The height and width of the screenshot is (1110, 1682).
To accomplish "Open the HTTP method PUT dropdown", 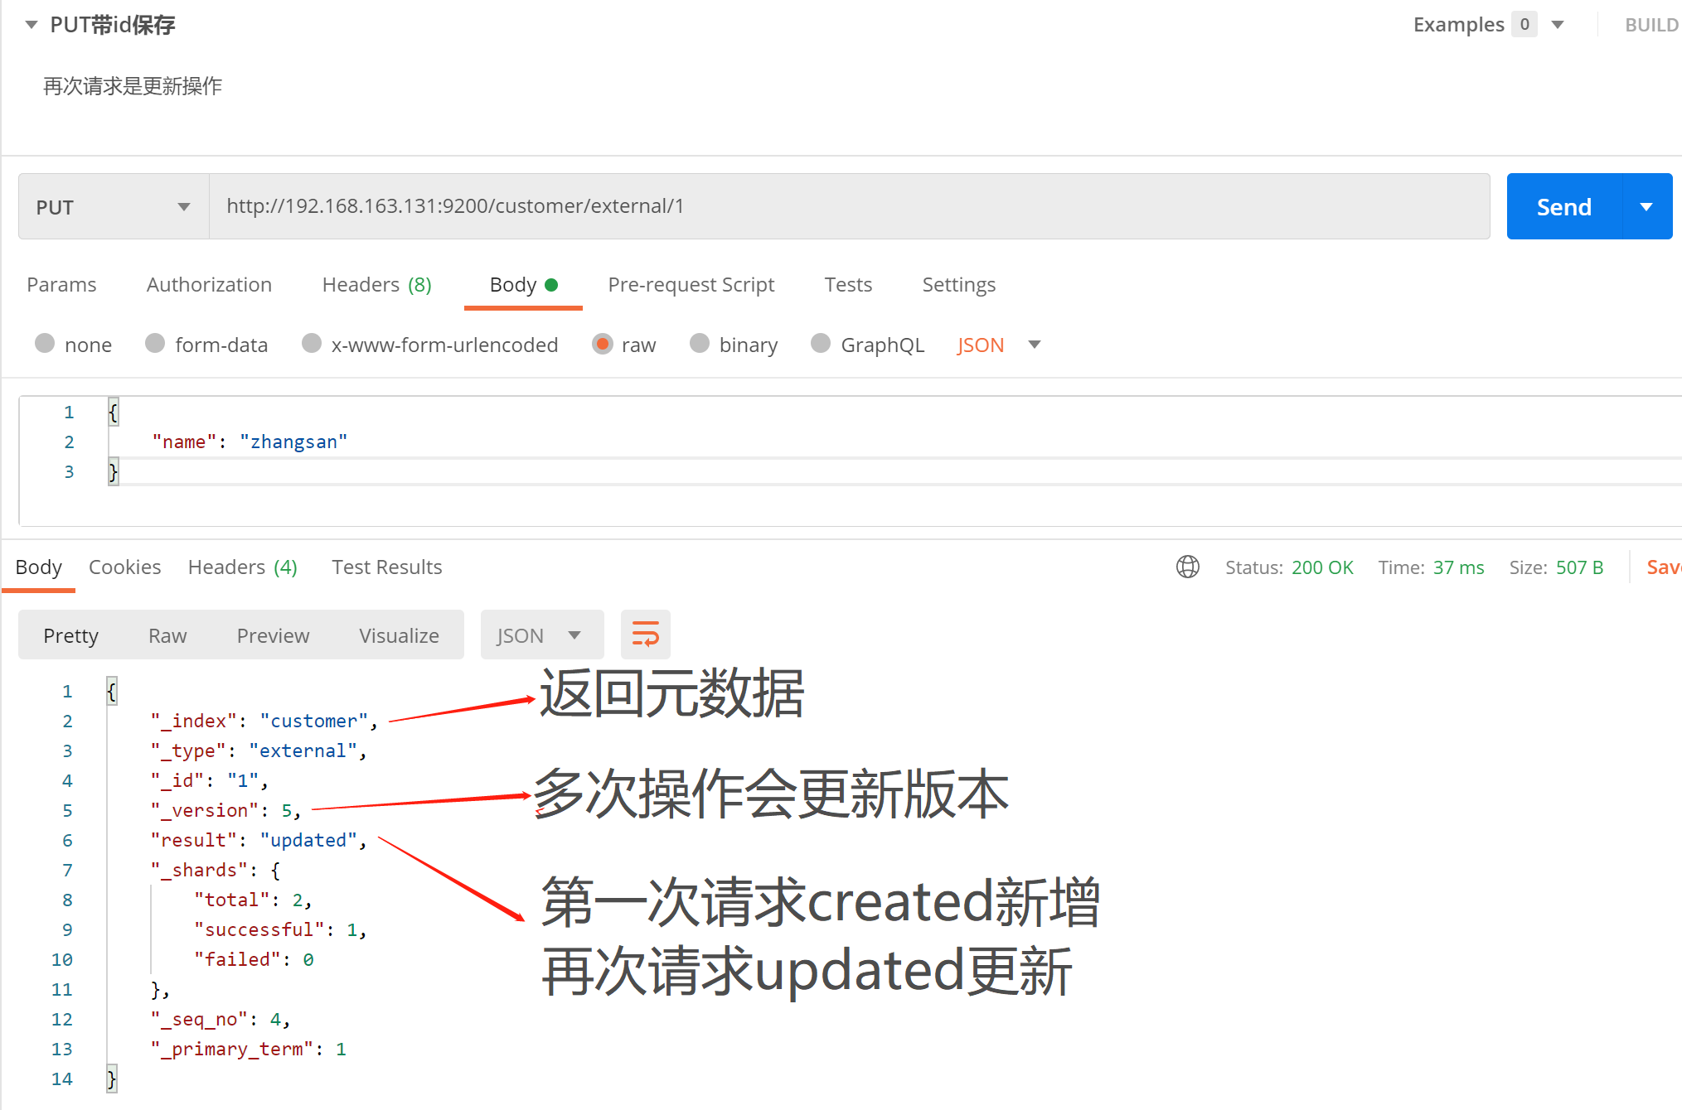I will (x=114, y=206).
